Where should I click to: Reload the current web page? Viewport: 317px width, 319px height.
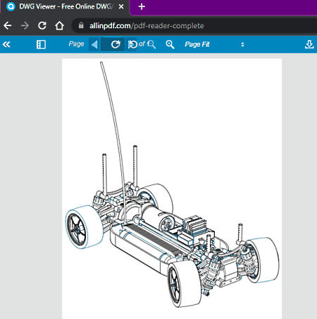42,25
